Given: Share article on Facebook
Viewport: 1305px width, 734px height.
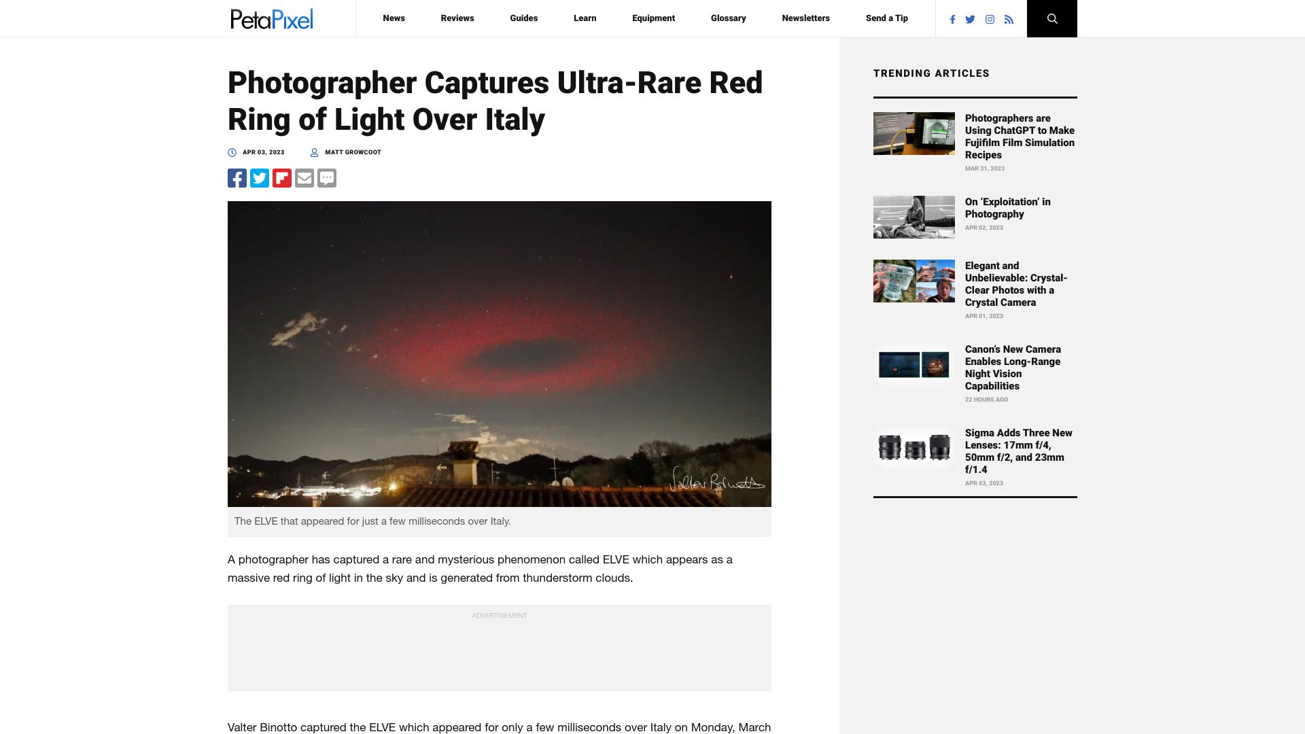Looking at the screenshot, I should pyautogui.click(x=237, y=178).
